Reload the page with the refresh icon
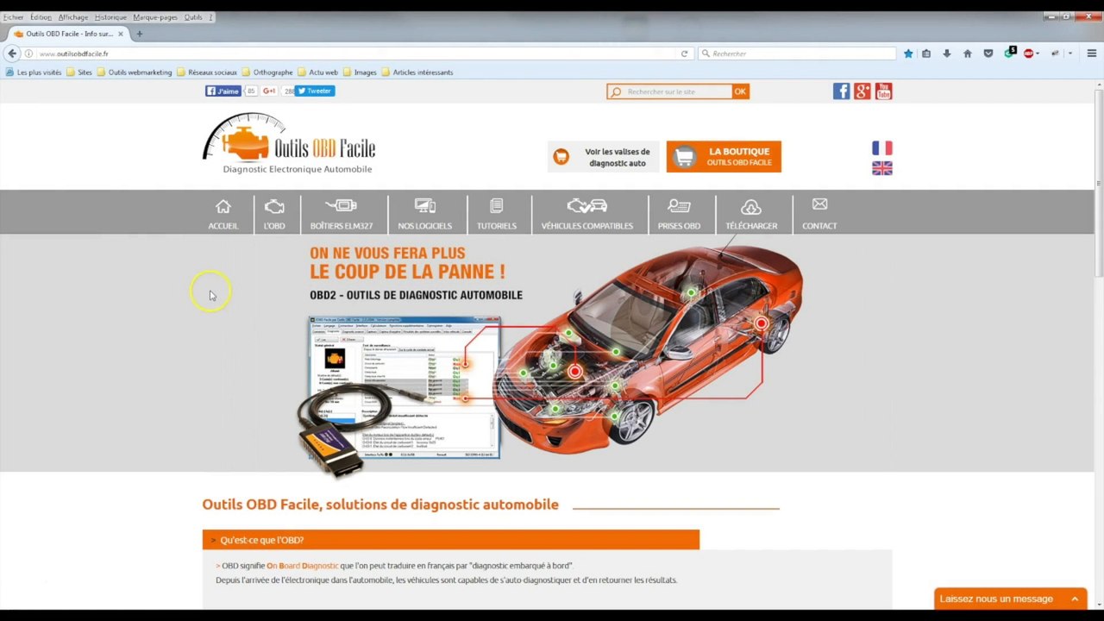 pos(684,53)
